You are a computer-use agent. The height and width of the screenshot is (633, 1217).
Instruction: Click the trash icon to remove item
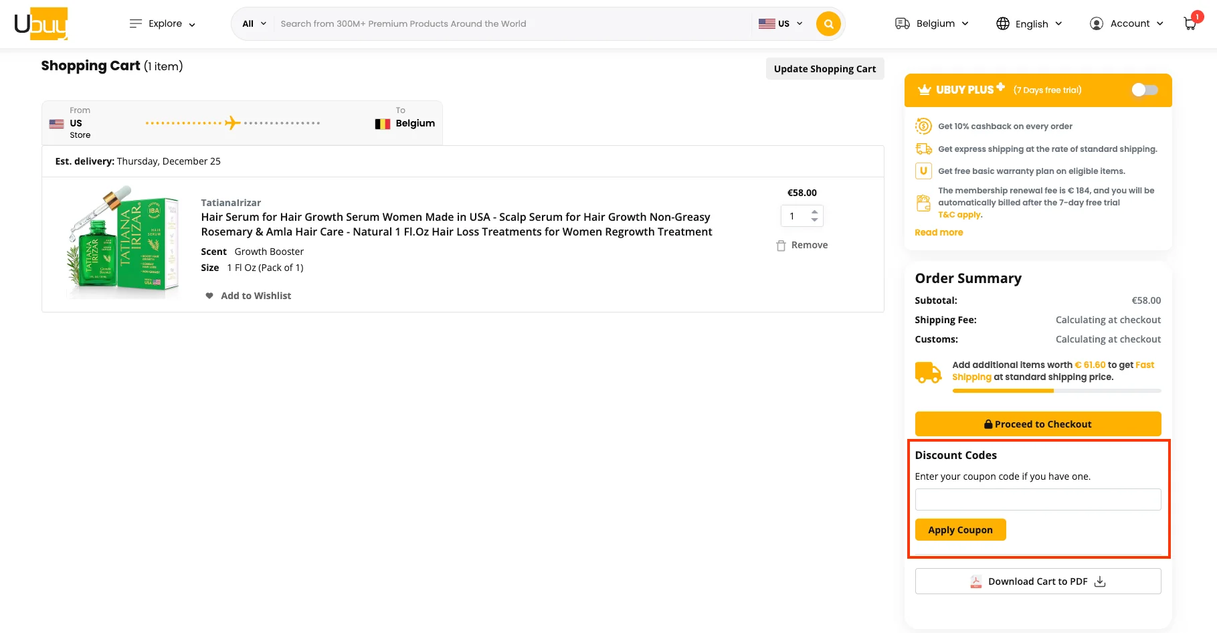(781, 245)
